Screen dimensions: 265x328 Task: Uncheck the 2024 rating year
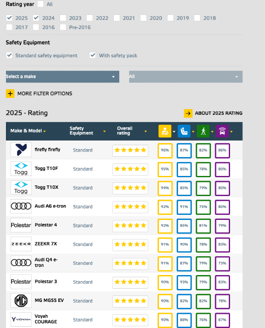pyautogui.click(x=36, y=18)
